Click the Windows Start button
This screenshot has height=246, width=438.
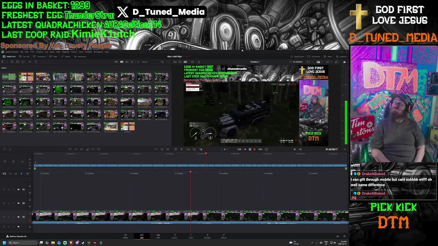coord(4,243)
